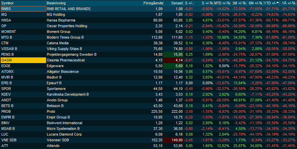Click RNBS YTD value -81,71%
The image size is (297, 149).
(x=272, y=9)
